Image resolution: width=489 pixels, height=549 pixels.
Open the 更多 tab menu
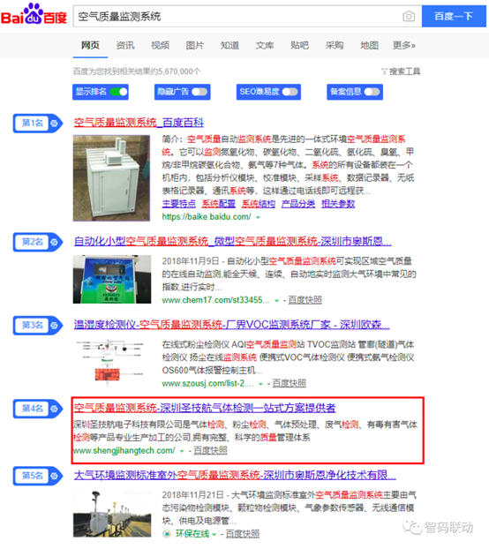click(404, 45)
